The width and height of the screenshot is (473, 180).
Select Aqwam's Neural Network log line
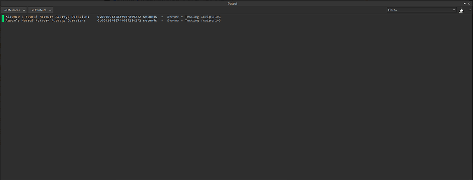(113, 21)
